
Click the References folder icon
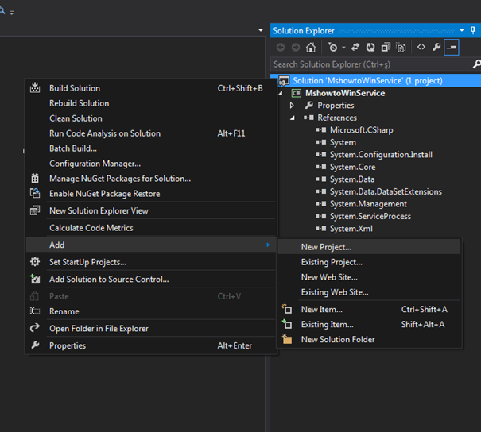pyautogui.click(x=308, y=118)
